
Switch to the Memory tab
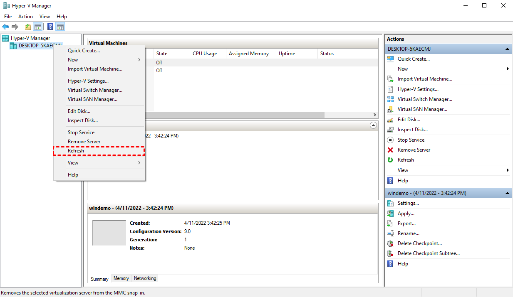click(x=121, y=278)
